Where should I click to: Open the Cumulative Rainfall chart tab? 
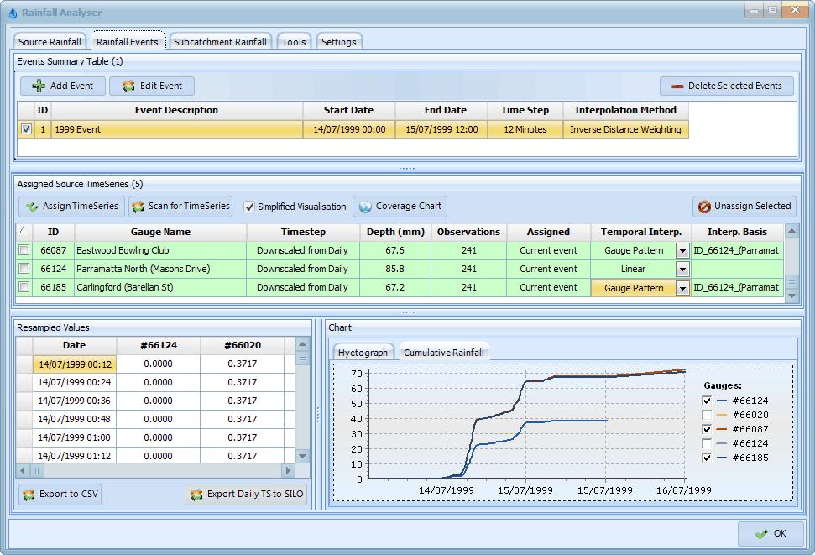[x=443, y=353]
